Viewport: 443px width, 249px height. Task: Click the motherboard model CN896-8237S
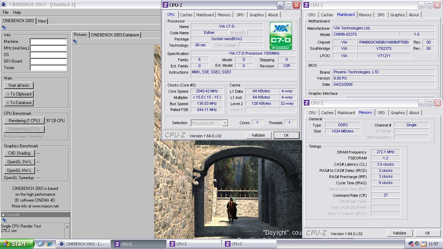(x=365, y=35)
